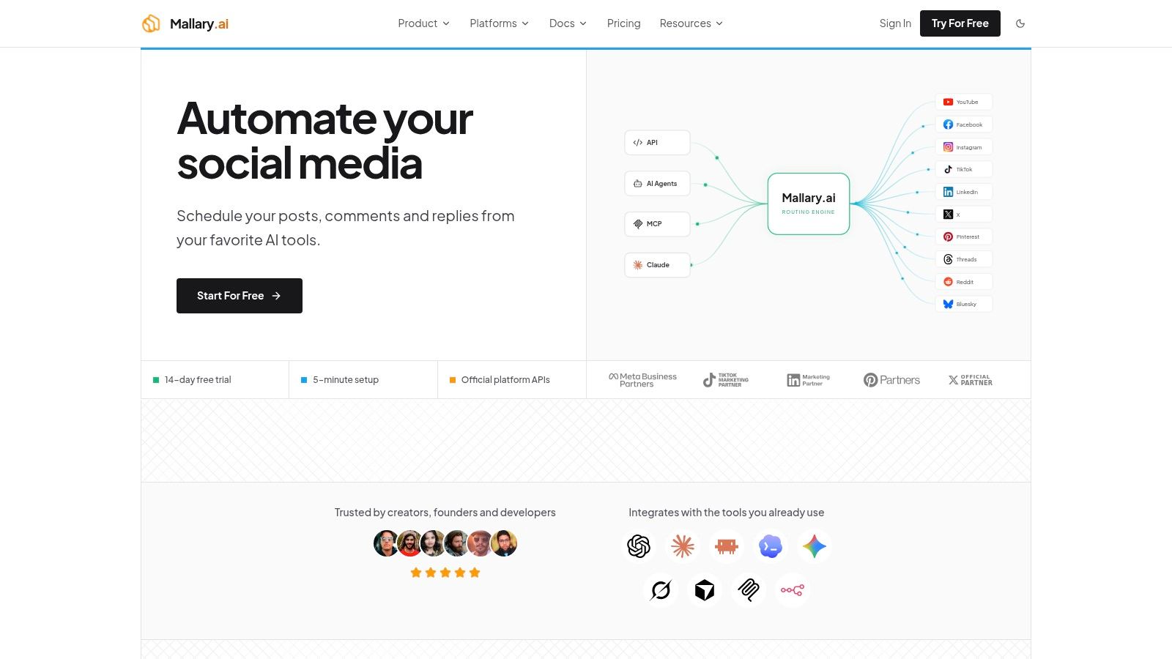Click 'Integrates with the tools you already use'
This screenshot has width=1172, height=659.
pos(727,513)
